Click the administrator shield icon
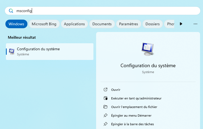 pos(106,98)
